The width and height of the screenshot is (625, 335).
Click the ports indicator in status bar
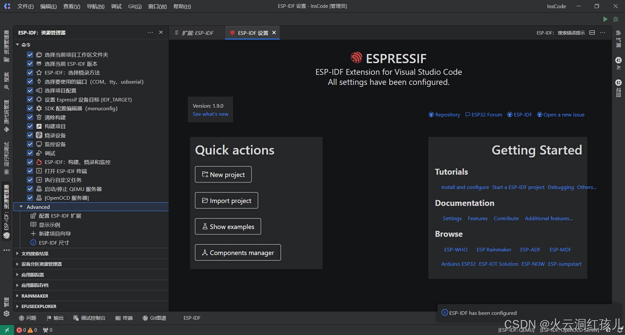point(48,330)
